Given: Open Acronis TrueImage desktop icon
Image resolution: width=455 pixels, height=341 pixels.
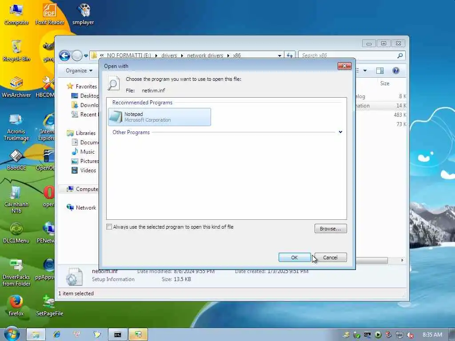Looking at the screenshot, I should pos(16,127).
